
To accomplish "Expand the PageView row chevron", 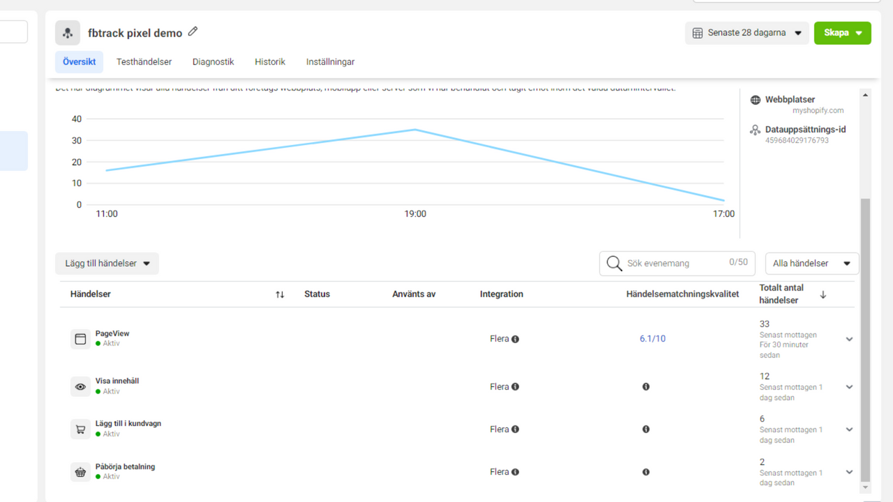I will pyautogui.click(x=849, y=340).
